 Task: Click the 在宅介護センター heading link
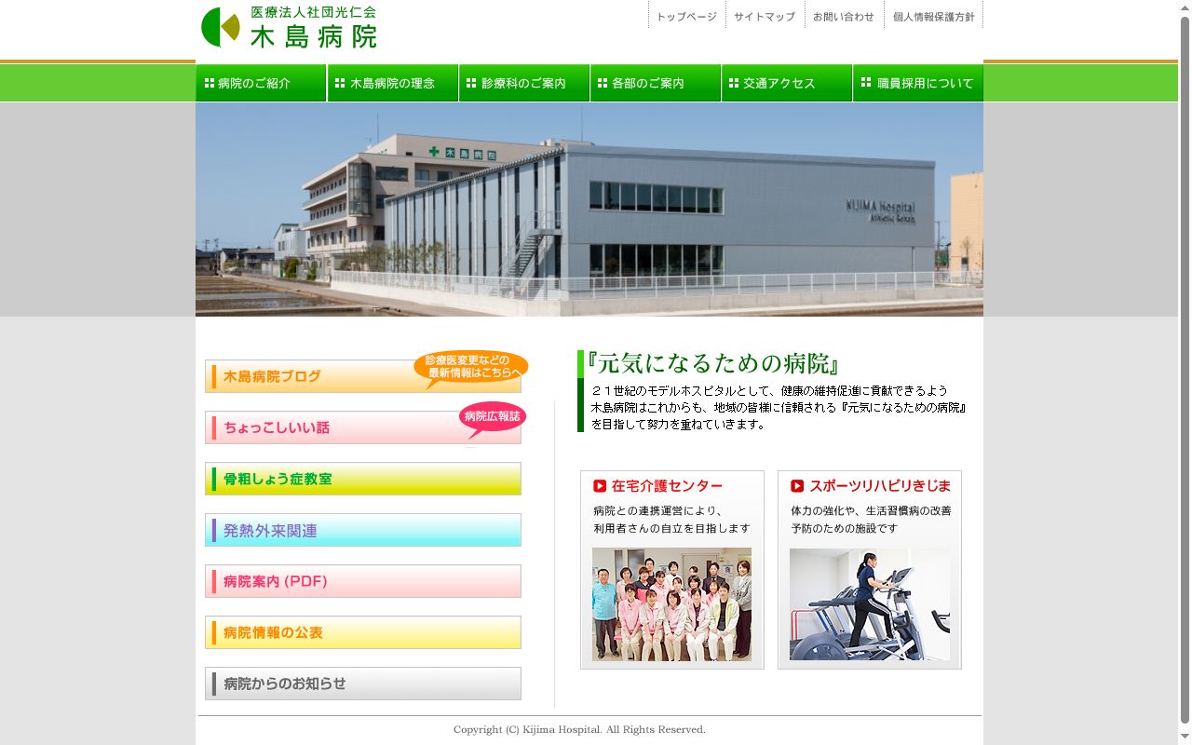coord(667,485)
